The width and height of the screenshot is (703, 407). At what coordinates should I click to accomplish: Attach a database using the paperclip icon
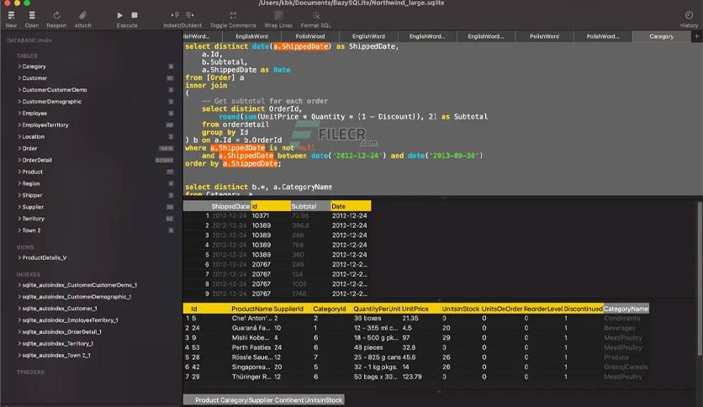[82, 15]
